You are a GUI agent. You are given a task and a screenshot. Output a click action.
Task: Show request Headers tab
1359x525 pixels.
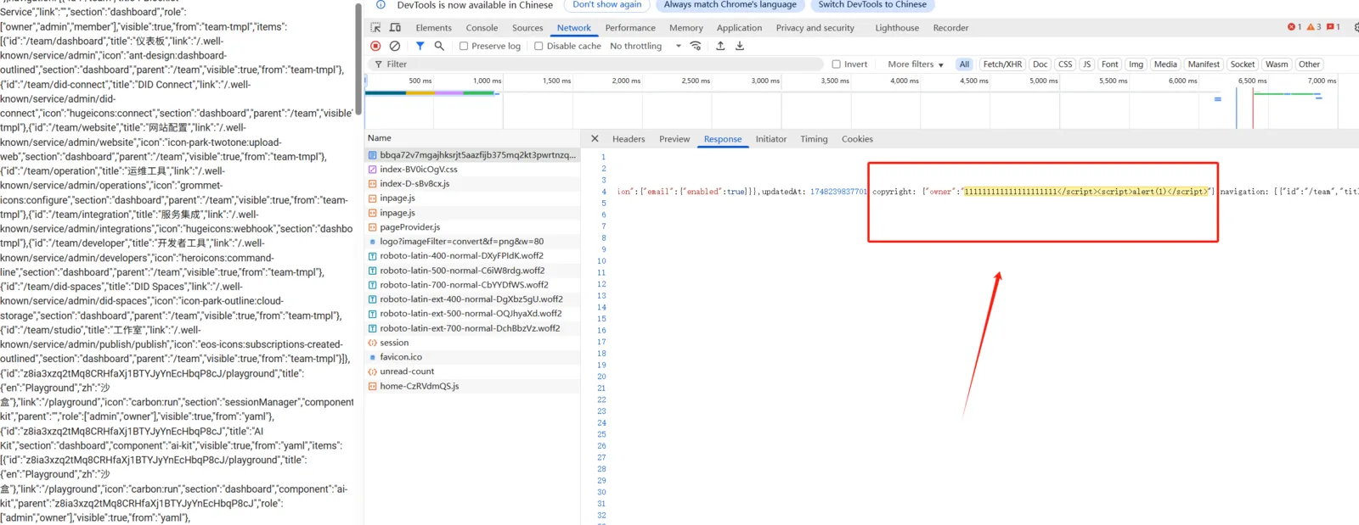click(x=629, y=139)
